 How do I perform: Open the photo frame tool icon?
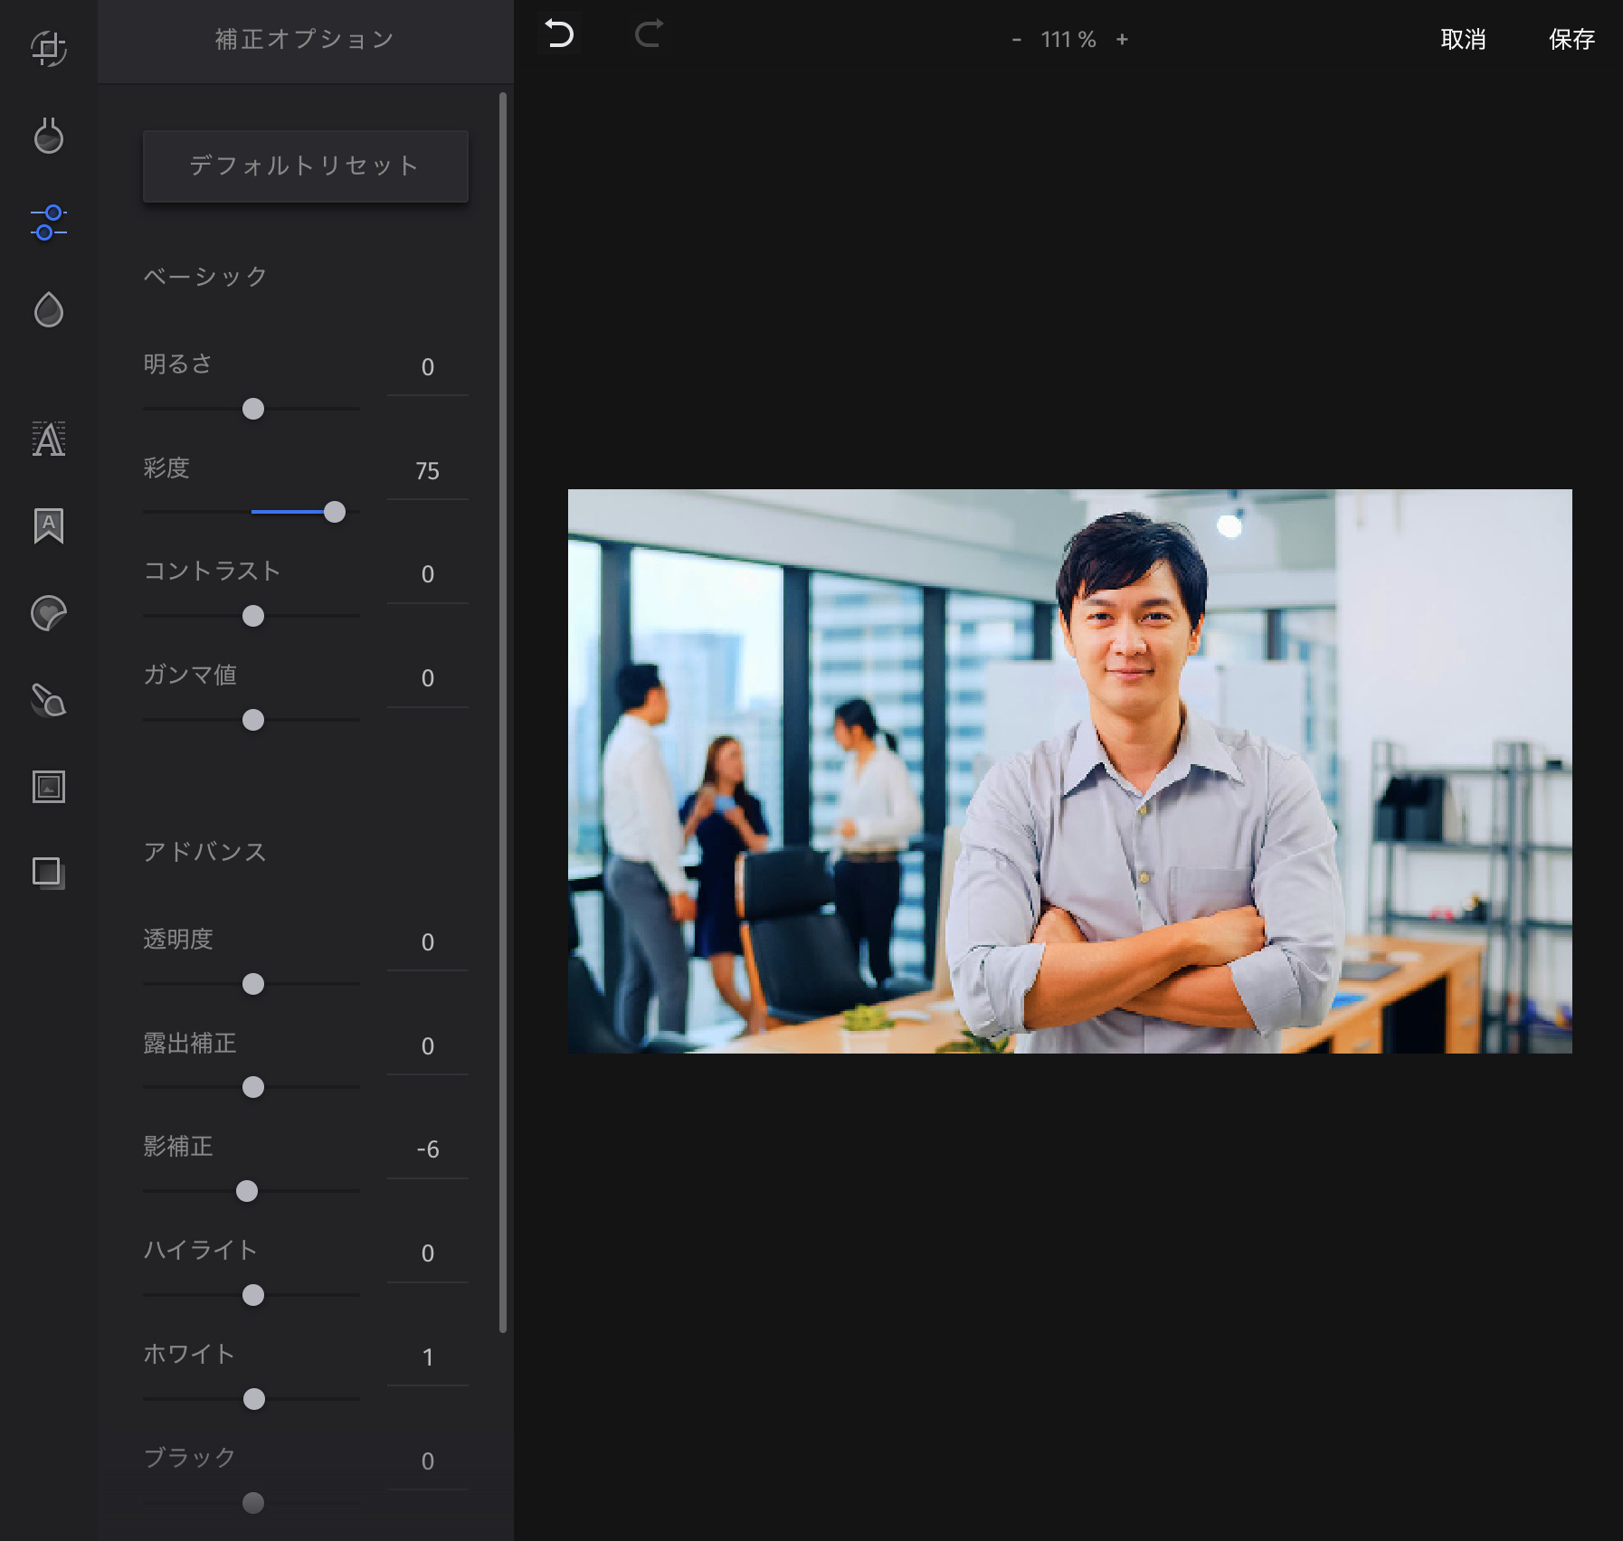(x=49, y=787)
